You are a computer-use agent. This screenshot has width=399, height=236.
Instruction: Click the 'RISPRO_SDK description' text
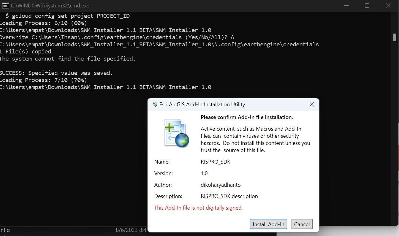point(229,196)
